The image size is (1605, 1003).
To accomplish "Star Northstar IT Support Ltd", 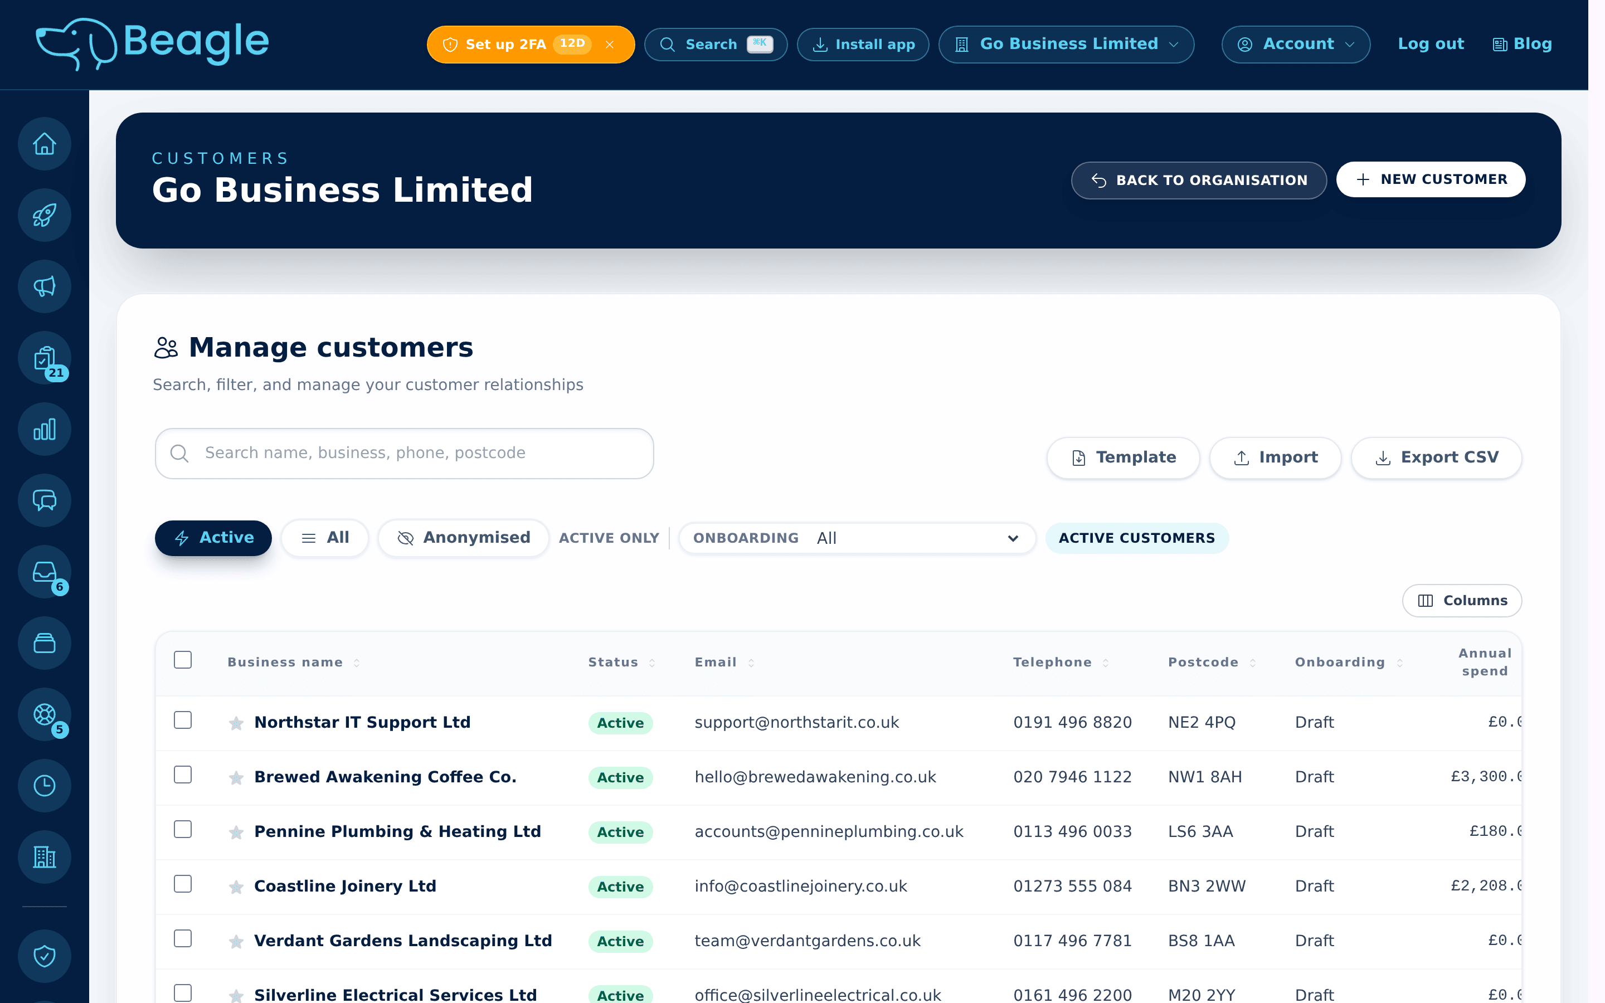I will pyautogui.click(x=236, y=723).
